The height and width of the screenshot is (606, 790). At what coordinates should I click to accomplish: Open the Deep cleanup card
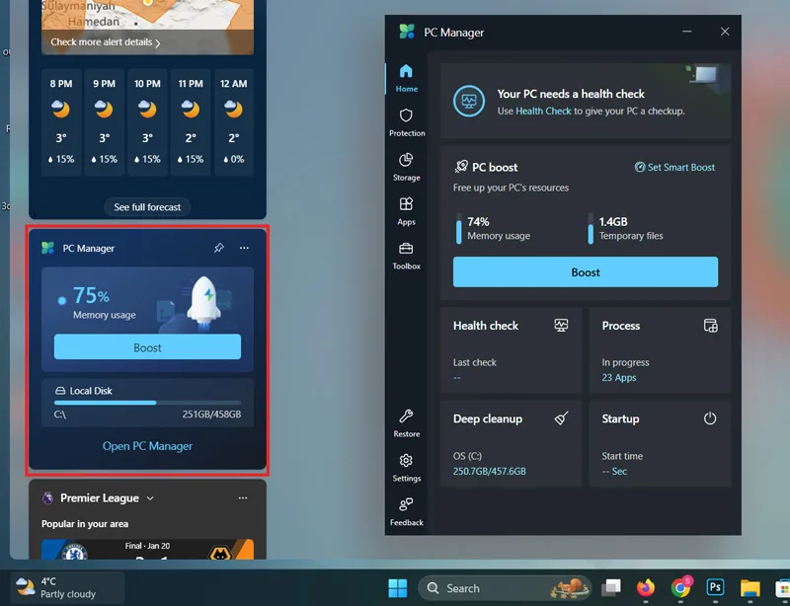tap(511, 443)
